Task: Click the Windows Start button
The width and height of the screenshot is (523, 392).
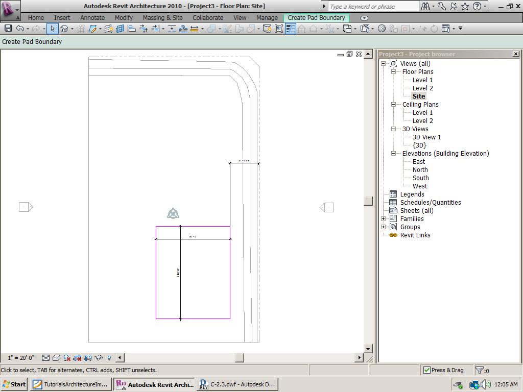Action: pyautogui.click(x=14, y=384)
